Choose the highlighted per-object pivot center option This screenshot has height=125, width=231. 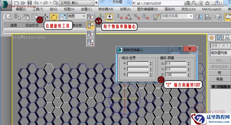pyautogui.click(x=90, y=26)
